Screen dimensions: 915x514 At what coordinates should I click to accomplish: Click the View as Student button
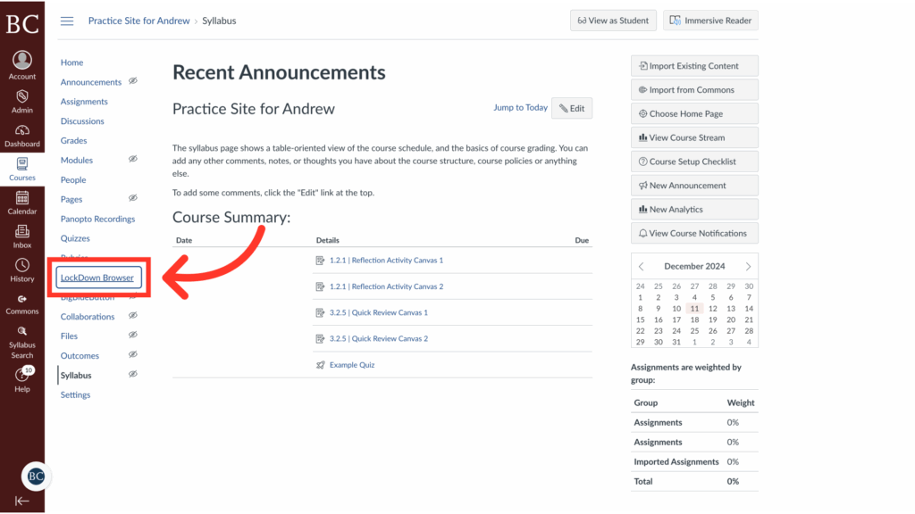[x=613, y=20]
